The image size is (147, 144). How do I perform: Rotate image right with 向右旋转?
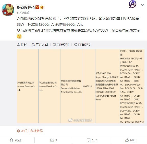(82, 44)
